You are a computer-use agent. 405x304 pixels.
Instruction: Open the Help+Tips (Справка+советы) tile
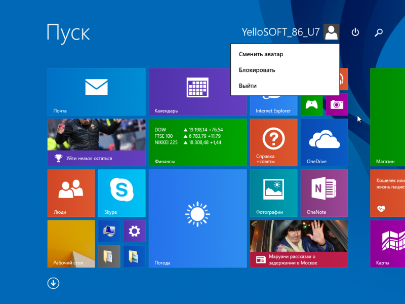tap(273, 142)
